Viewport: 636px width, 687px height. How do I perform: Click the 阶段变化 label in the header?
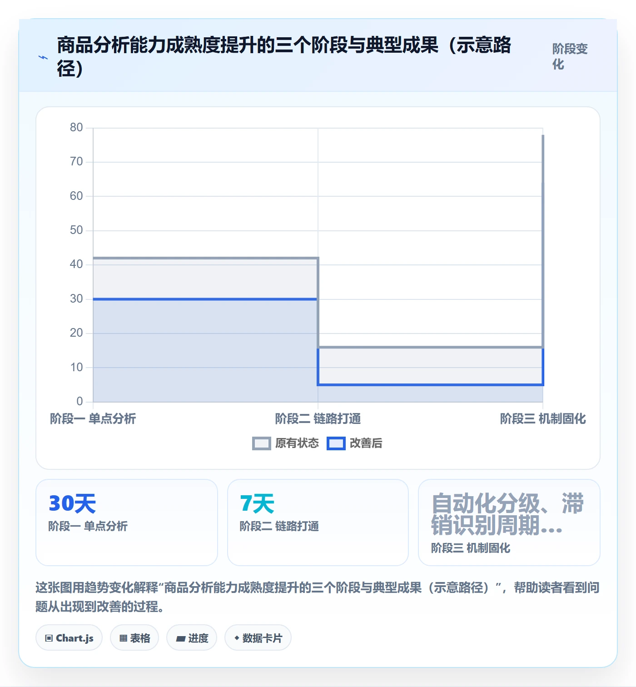pos(570,57)
